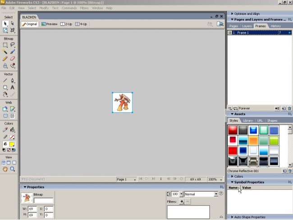Screen dimensions: 293x220
Task: Click the New Style icon
Action: (284, 171)
